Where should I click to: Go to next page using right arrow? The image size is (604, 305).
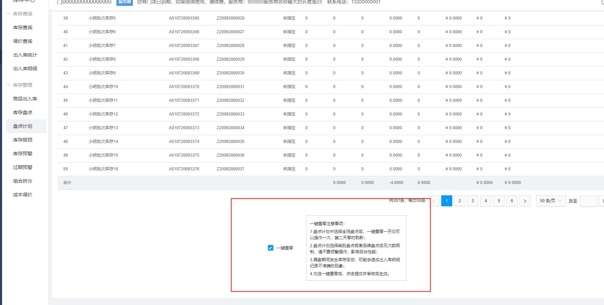pyautogui.click(x=525, y=201)
